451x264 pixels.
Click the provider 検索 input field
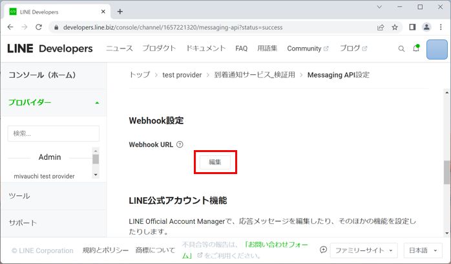54,133
